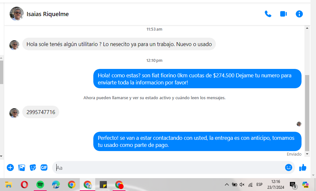The image size is (316, 191).
Task: Choose a sticker to send
Action: (33, 167)
